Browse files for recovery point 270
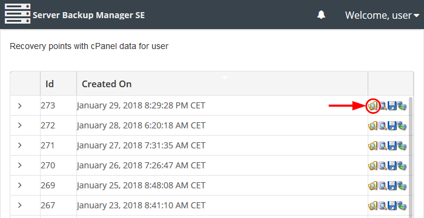This screenshot has width=424, height=218. tap(373, 165)
